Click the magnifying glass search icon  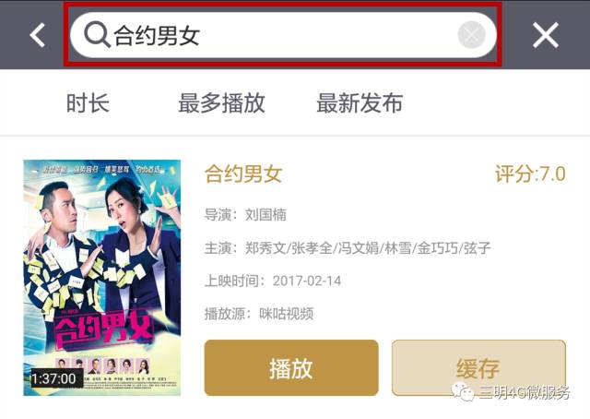point(97,35)
